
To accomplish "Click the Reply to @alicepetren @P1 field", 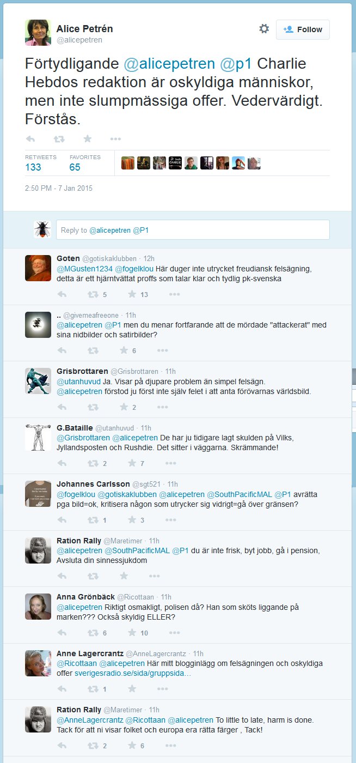I will pyautogui.click(x=193, y=230).
